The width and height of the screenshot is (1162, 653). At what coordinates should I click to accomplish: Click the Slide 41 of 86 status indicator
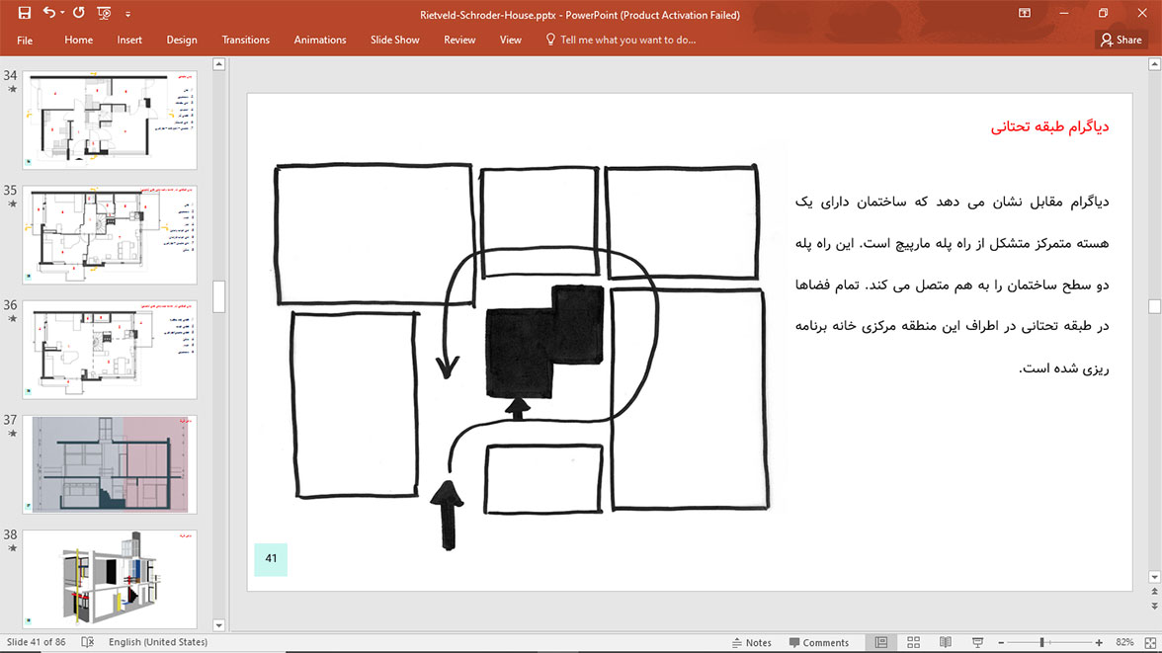pyautogui.click(x=36, y=642)
